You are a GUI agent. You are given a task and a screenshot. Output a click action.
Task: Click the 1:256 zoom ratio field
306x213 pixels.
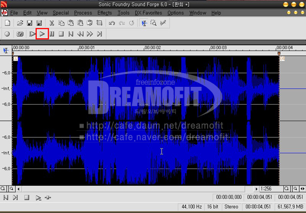pyautogui.click(x=271, y=188)
